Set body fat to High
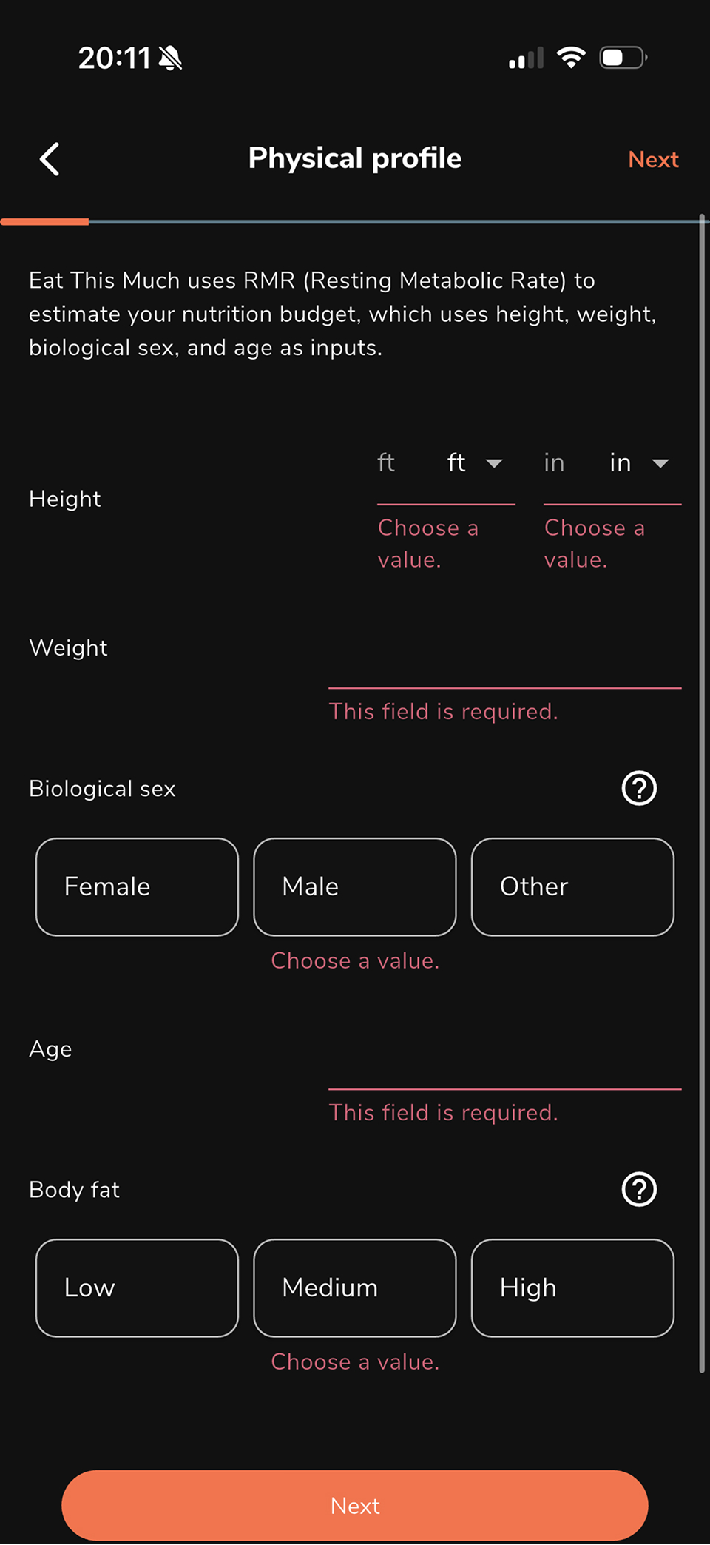This screenshot has height=1545, width=710. [572, 1287]
